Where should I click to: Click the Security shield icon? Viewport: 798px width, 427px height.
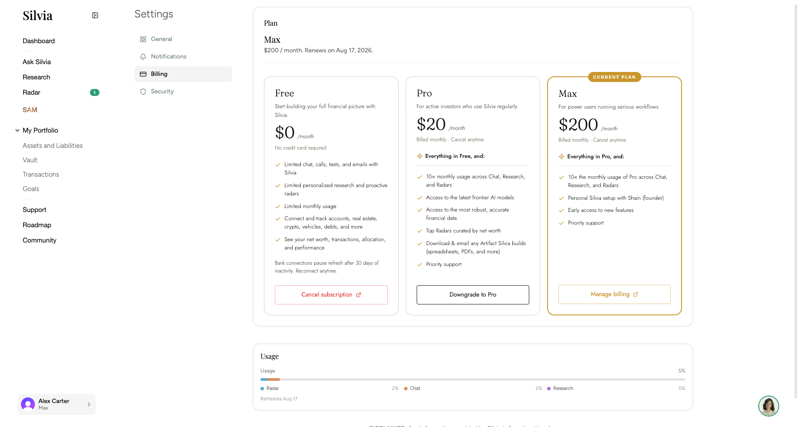coord(143,92)
